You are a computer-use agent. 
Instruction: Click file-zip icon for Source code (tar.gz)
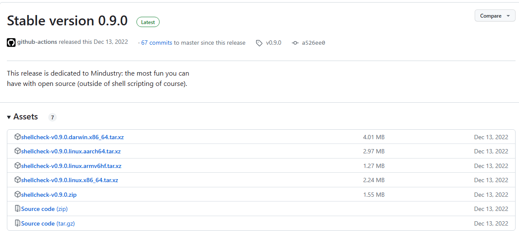(18, 223)
